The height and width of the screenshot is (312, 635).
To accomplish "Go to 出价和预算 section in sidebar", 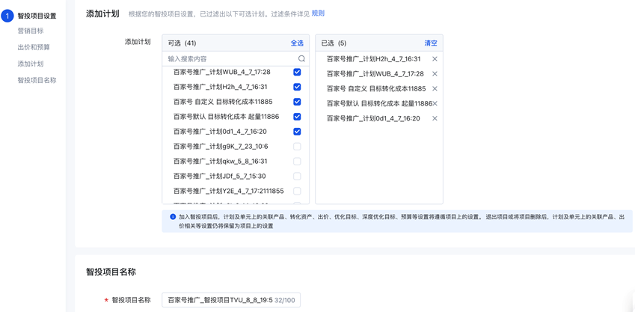I will tap(34, 48).
